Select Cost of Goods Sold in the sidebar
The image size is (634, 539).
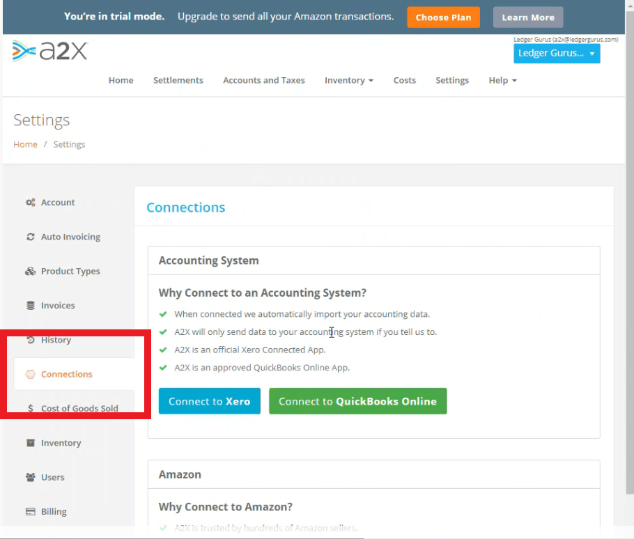point(79,409)
